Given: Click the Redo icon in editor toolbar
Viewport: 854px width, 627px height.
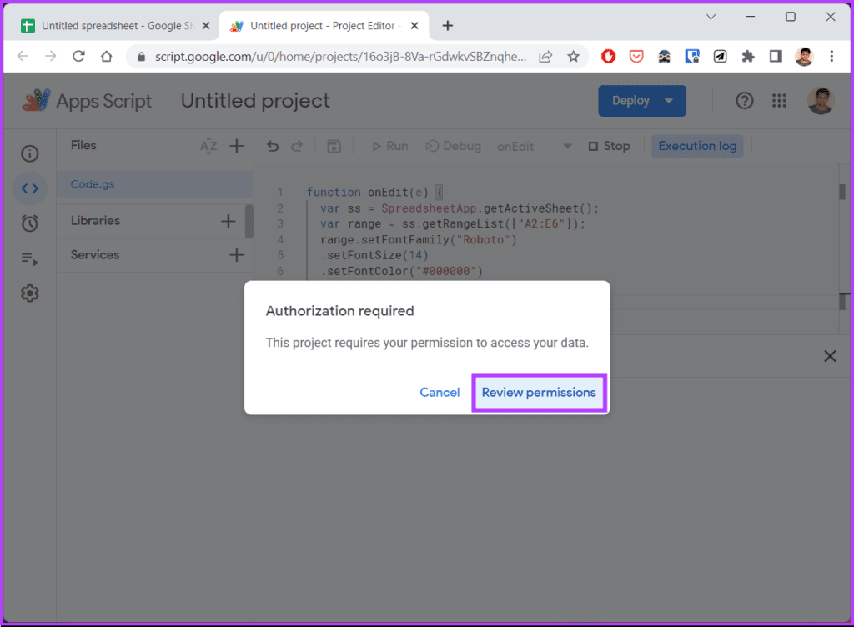Looking at the screenshot, I should (x=297, y=146).
